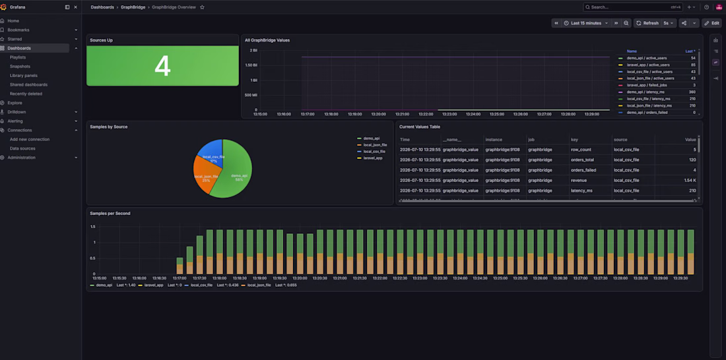The height and width of the screenshot is (360, 726).
Task: Click the Dashboards grid icon in sidebar
Action: point(3,48)
